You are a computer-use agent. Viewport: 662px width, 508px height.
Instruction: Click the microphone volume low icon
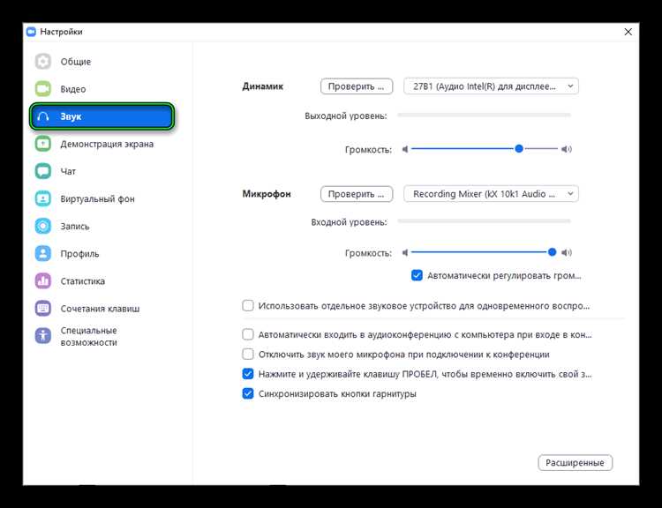tap(405, 252)
